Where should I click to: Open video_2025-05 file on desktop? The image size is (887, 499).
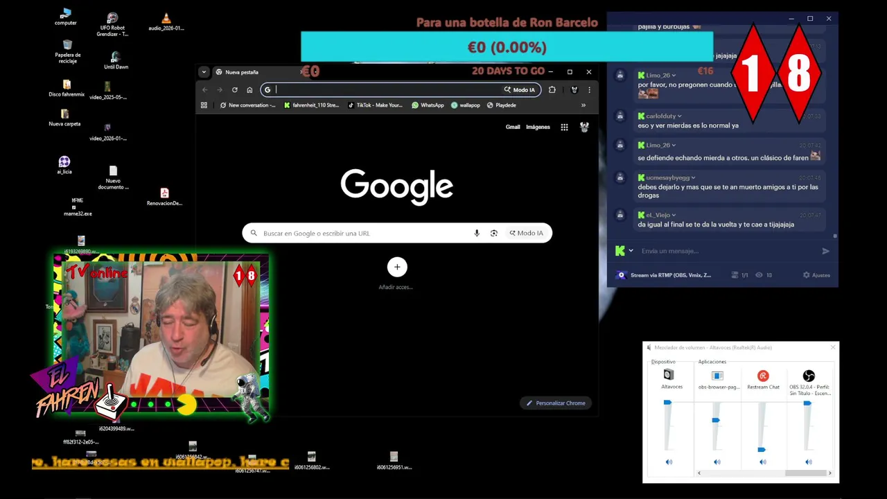pyautogui.click(x=107, y=91)
